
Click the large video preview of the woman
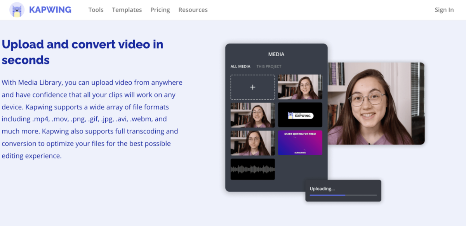point(376,104)
